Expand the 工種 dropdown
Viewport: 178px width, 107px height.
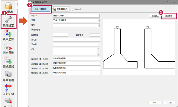click(76, 20)
